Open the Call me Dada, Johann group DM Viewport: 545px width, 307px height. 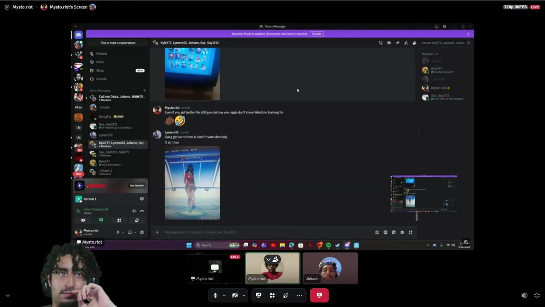(x=118, y=98)
